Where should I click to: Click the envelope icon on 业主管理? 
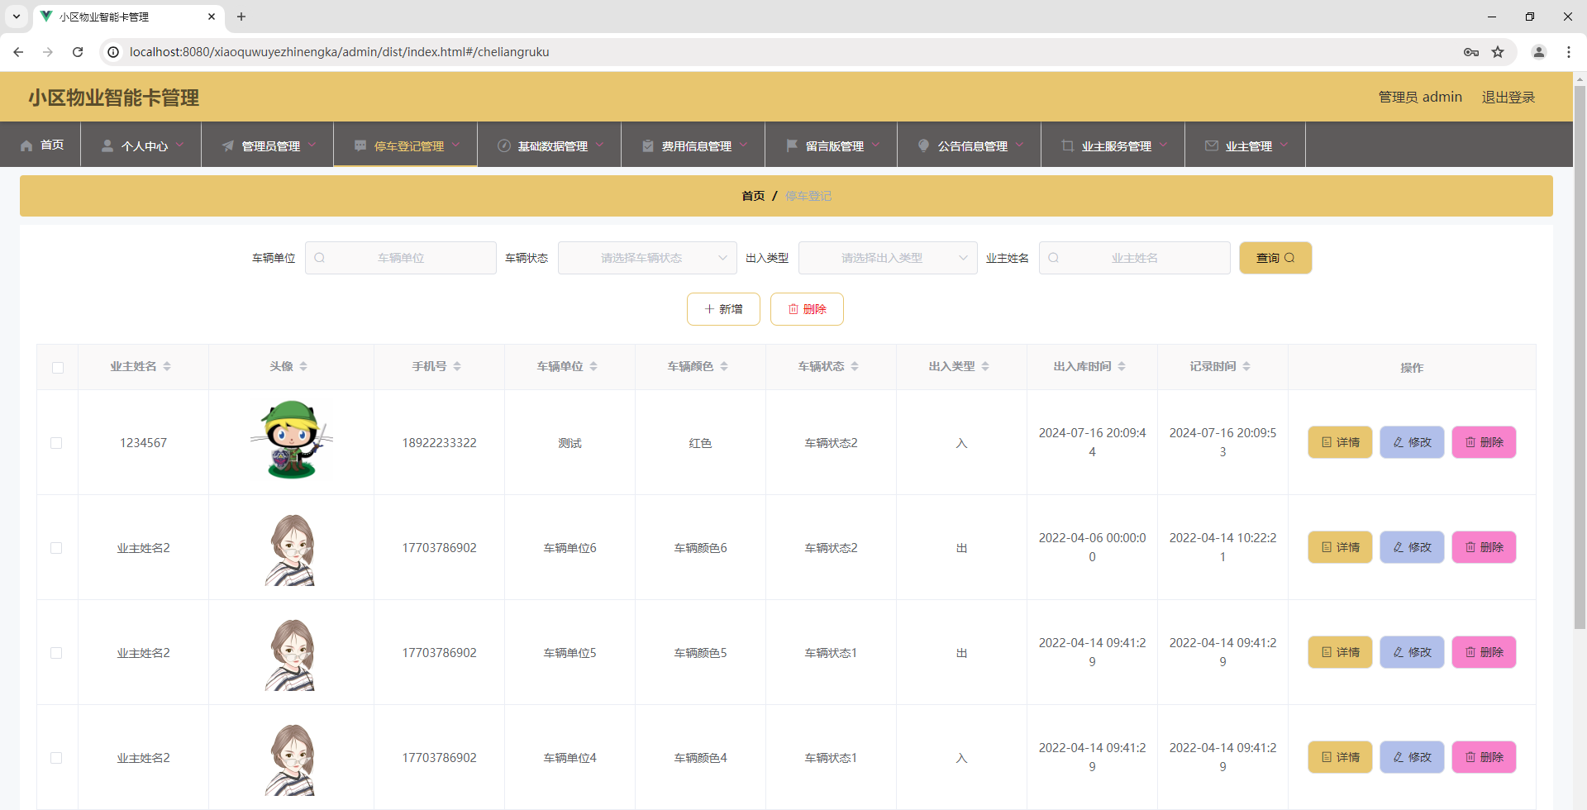pyautogui.click(x=1212, y=145)
